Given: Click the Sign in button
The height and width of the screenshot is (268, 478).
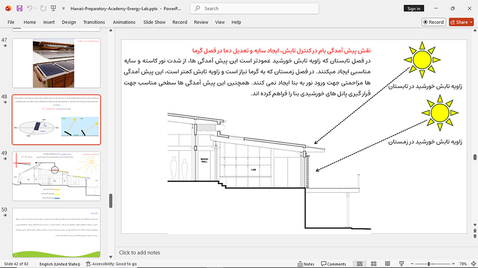Looking at the screenshot, I should click(x=413, y=9).
